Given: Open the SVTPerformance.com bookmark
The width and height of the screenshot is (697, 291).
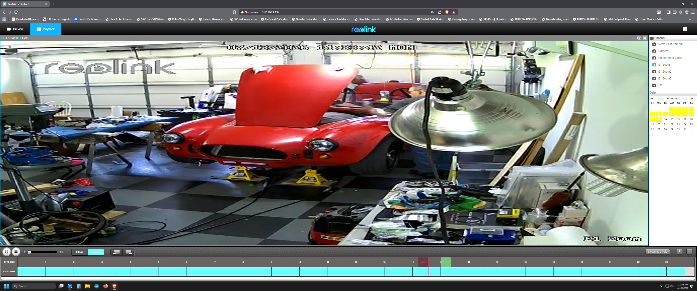Looking at the screenshot, I should coord(244,19).
